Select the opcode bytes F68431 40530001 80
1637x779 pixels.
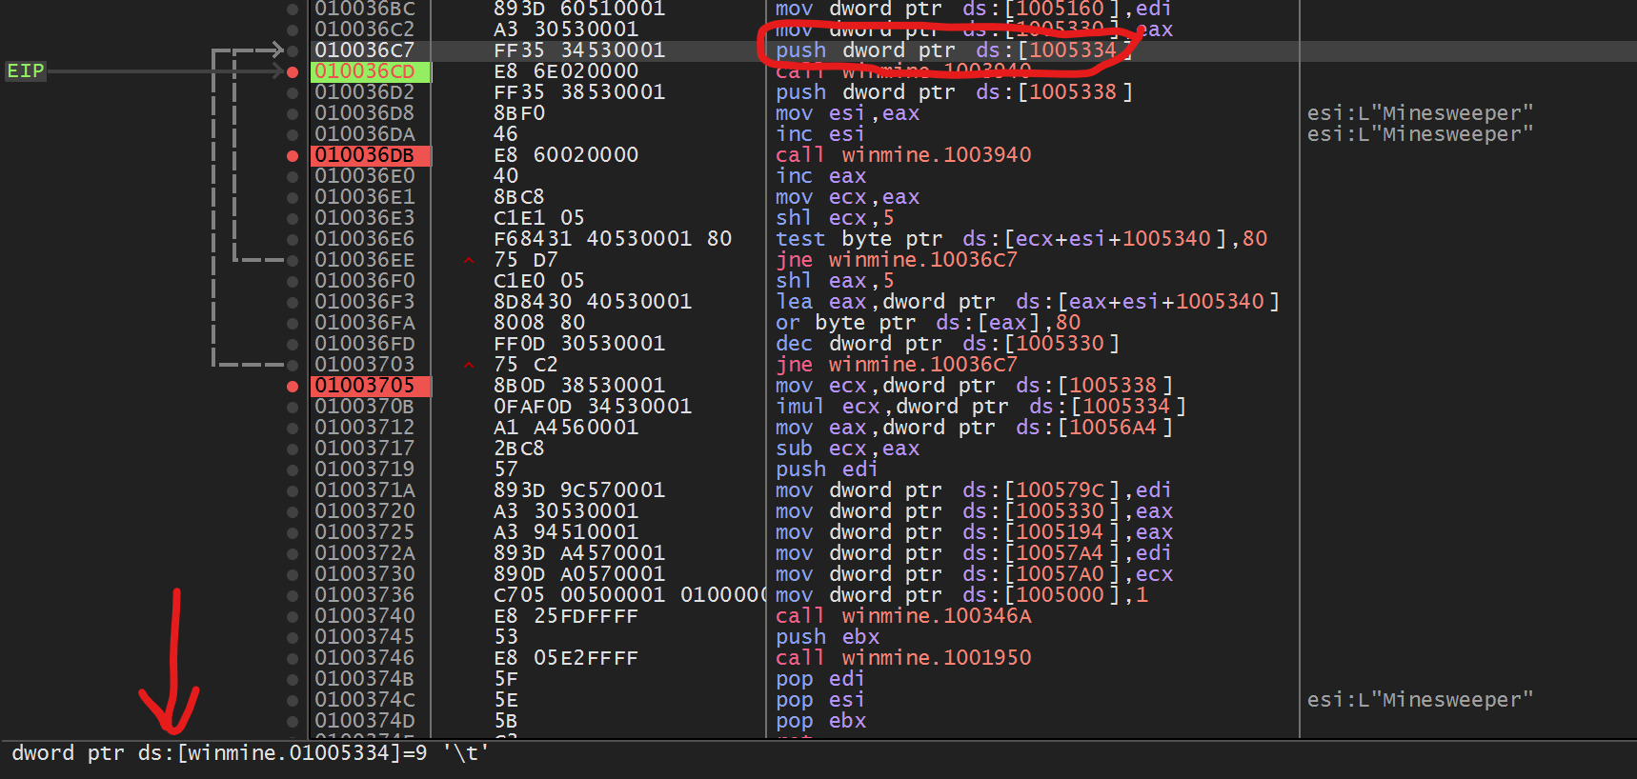(613, 239)
